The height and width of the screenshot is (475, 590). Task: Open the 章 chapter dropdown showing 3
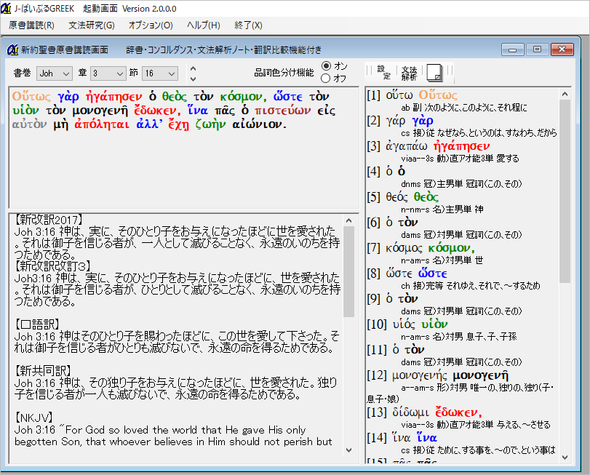[x=108, y=73]
